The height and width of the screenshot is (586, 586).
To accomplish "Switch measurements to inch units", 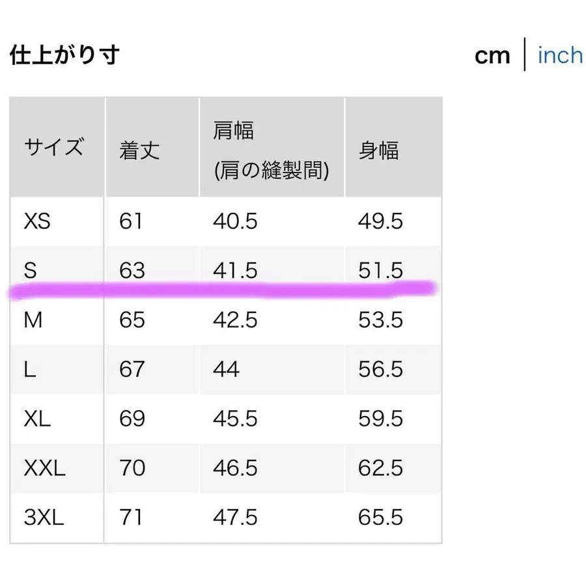I will tap(559, 56).
